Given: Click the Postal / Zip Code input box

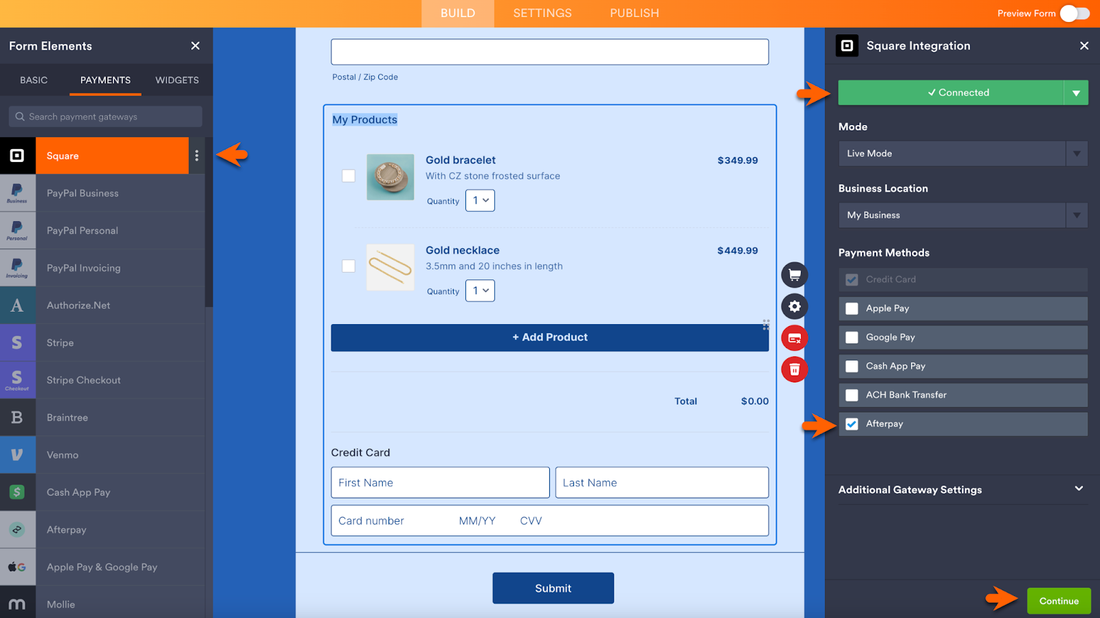Looking at the screenshot, I should (x=550, y=51).
